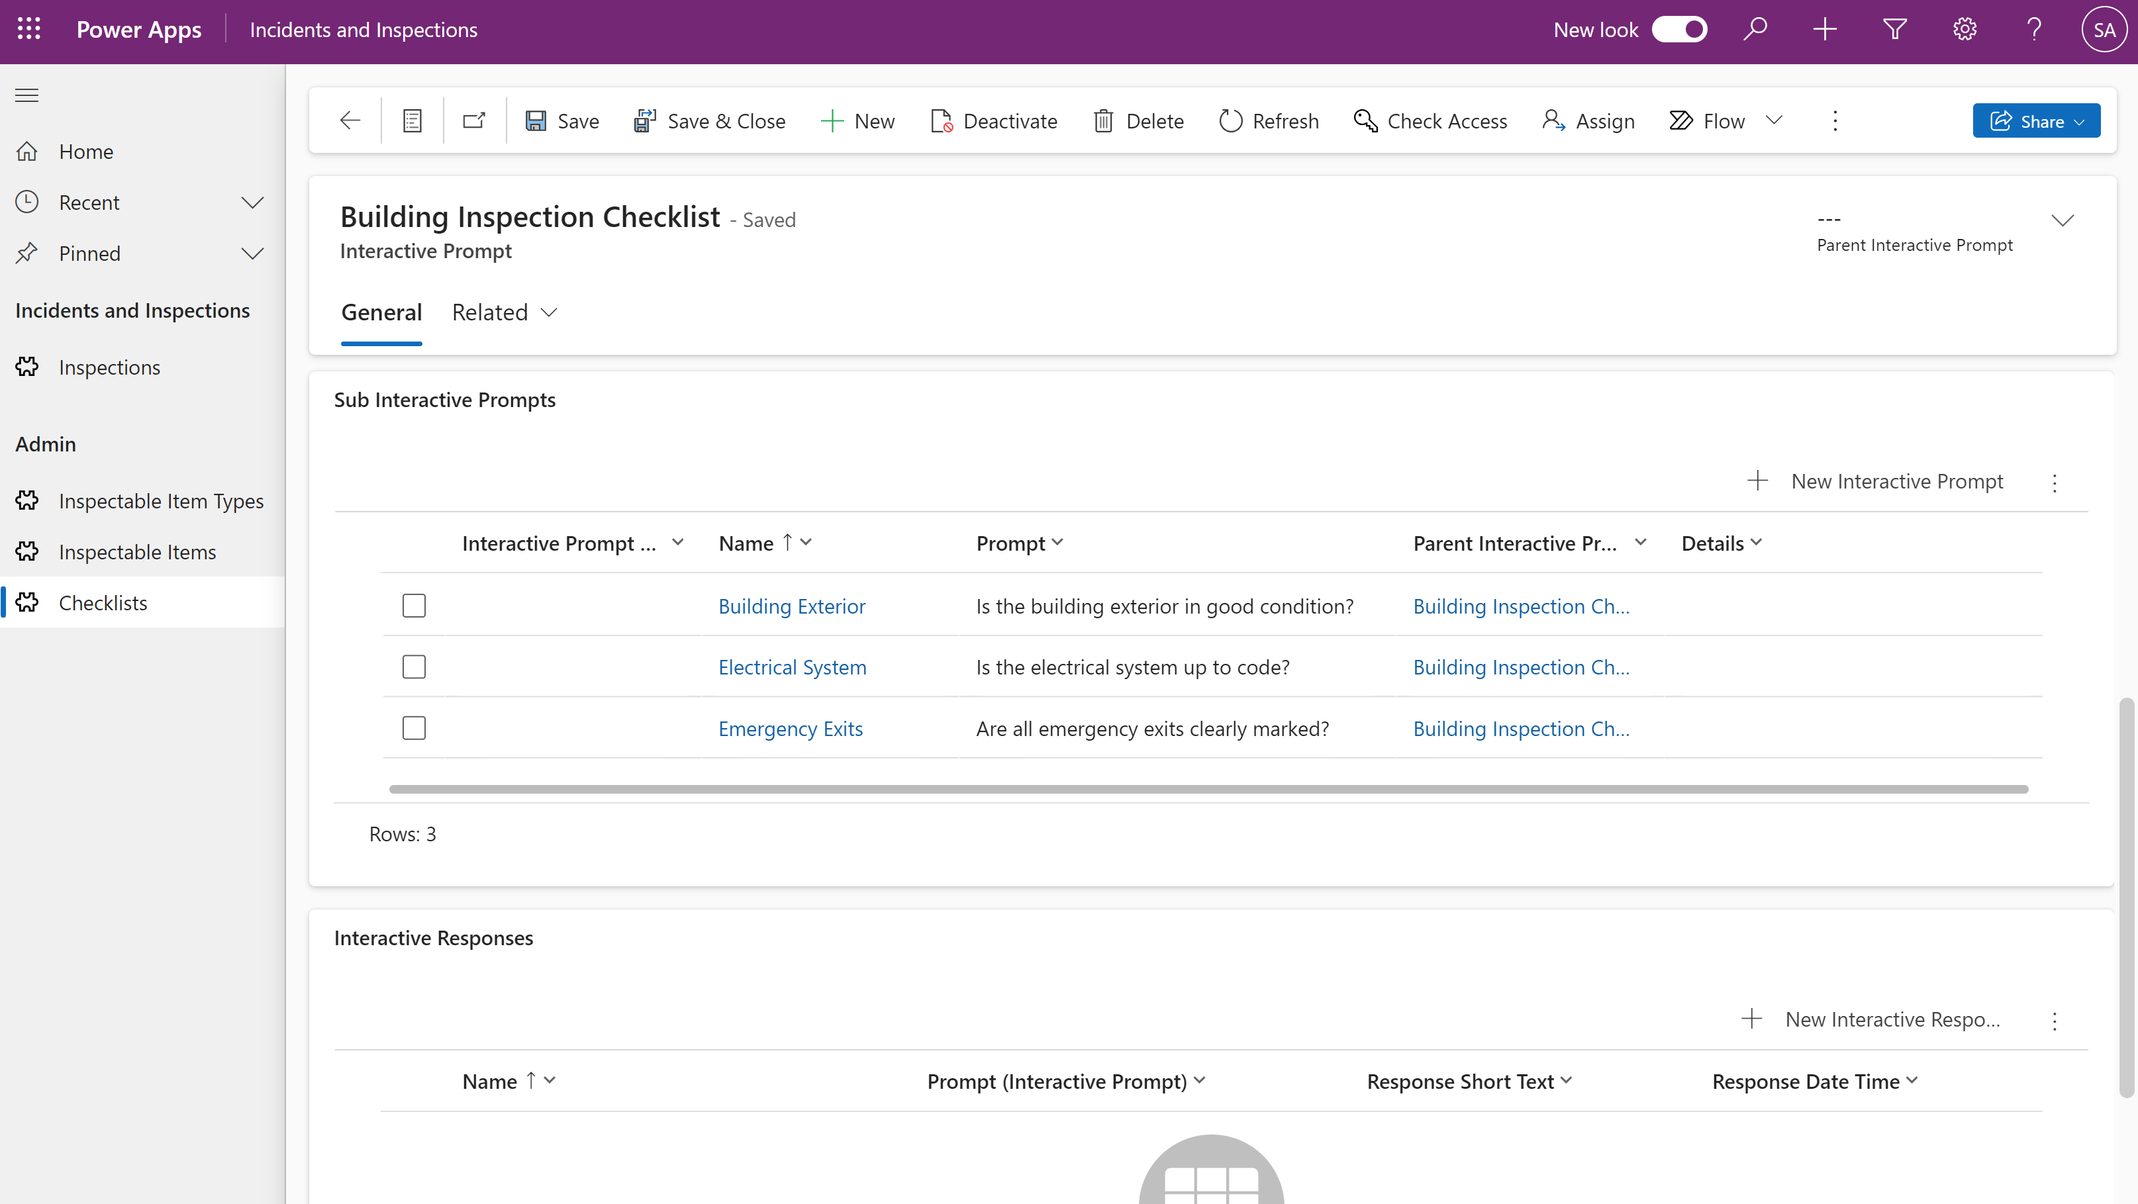Expand the Flow dropdown arrow
The width and height of the screenshot is (2138, 1204).
(x=1774, y=121)
